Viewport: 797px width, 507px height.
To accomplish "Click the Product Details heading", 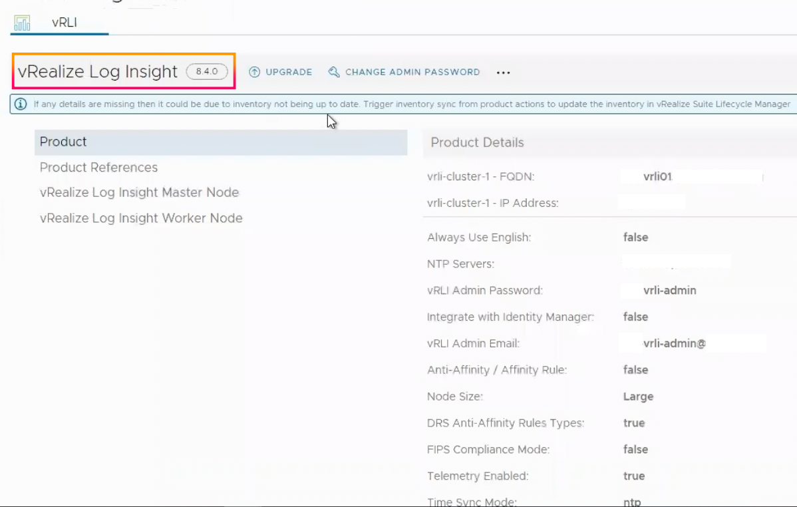I will (477, 142).
